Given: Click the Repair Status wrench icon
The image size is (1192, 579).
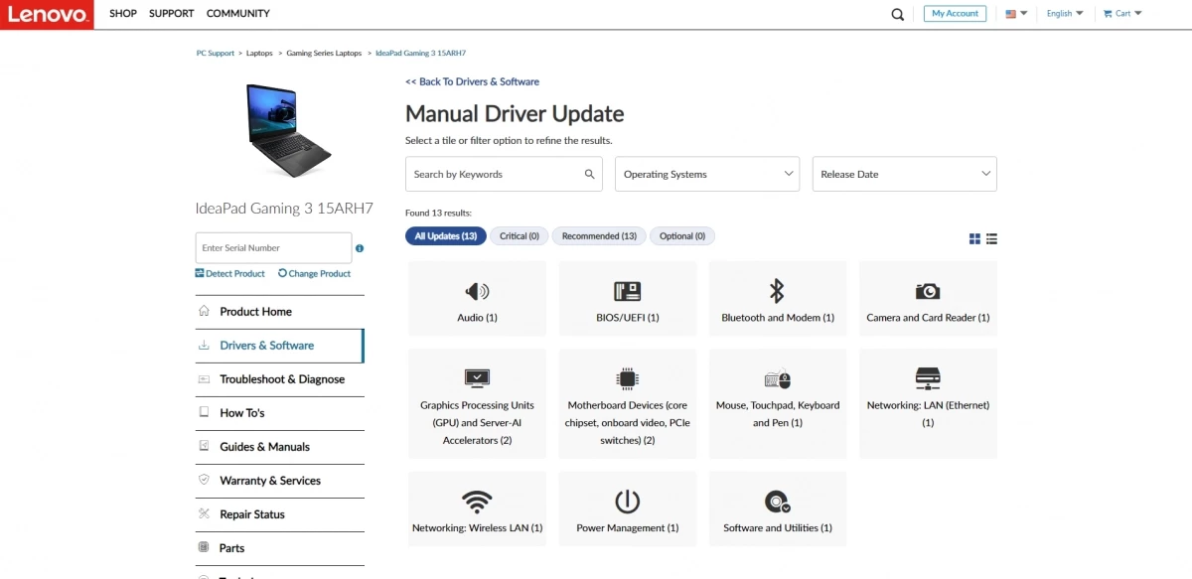Looking at the screenshot, I should pos(204,513).
